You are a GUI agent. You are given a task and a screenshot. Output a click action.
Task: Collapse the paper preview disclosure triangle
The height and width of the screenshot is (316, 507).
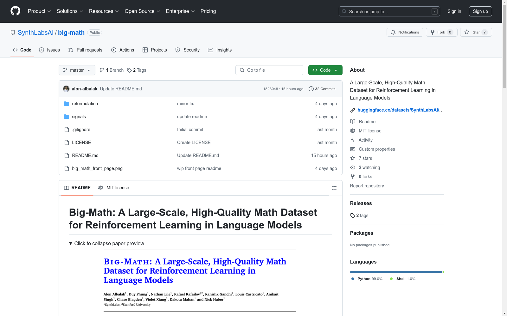tap(71, 243)
